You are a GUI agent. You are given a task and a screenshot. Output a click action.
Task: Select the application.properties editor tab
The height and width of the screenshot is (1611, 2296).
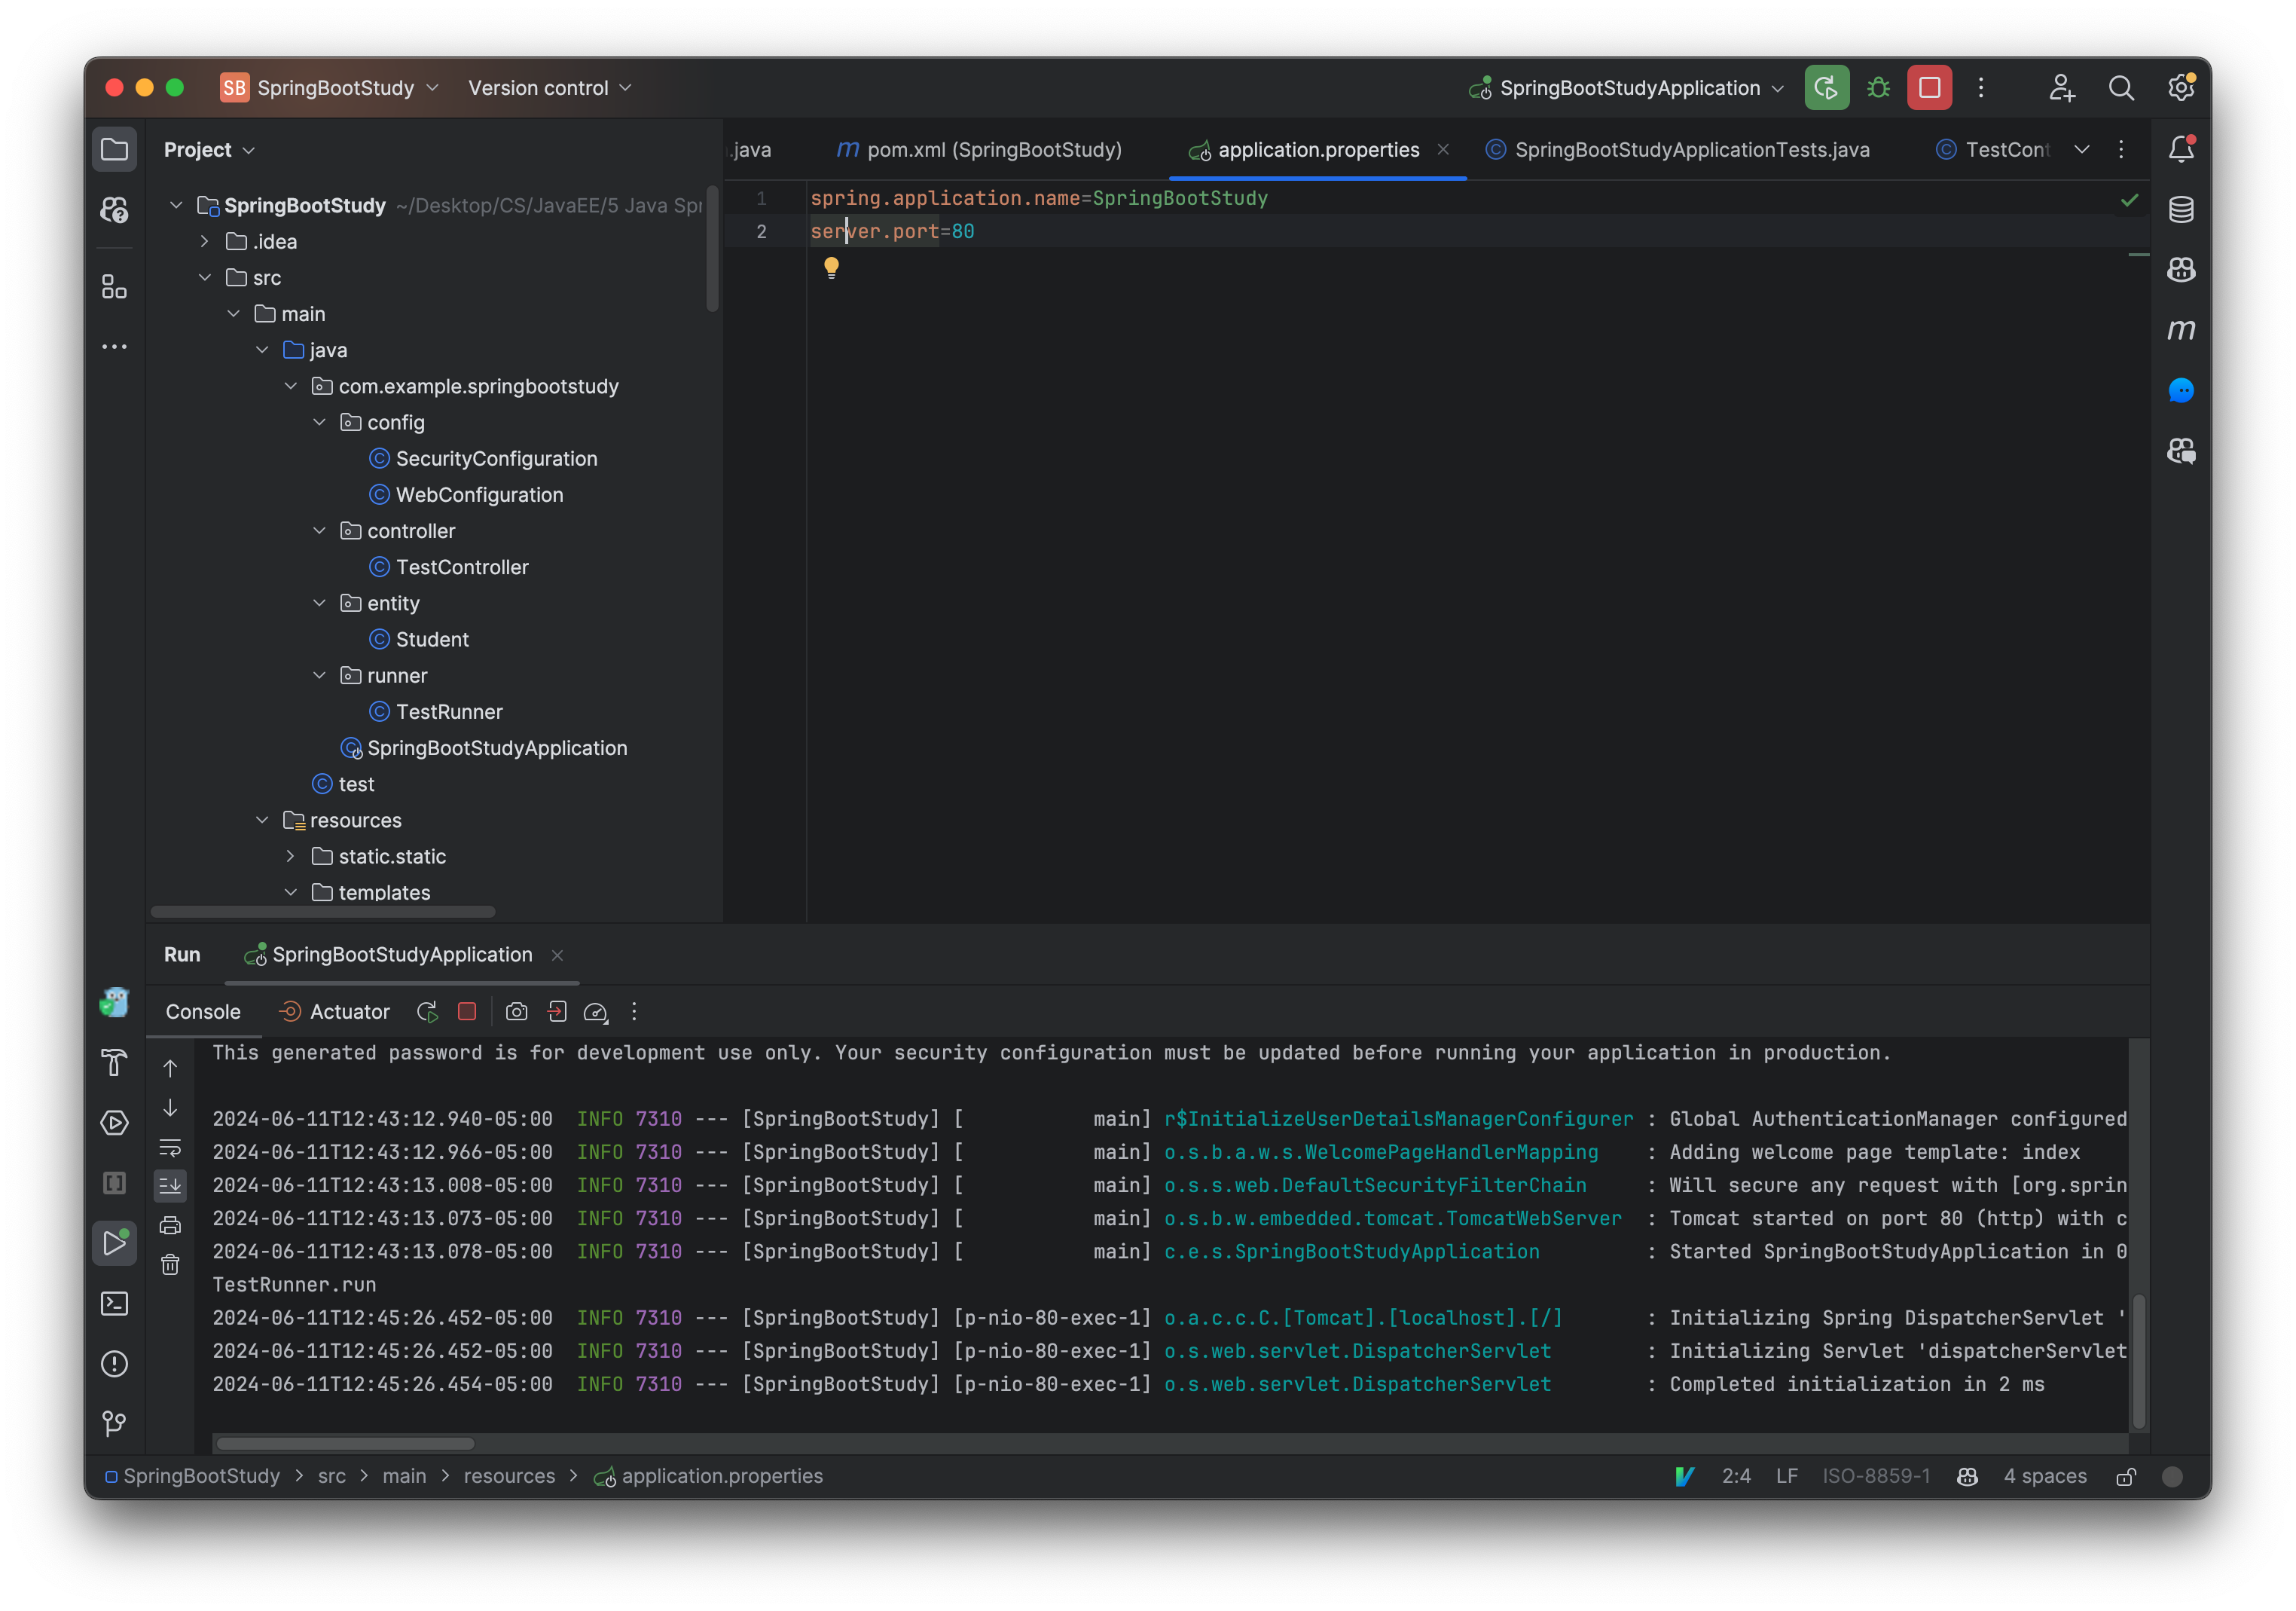[1318, 150]
